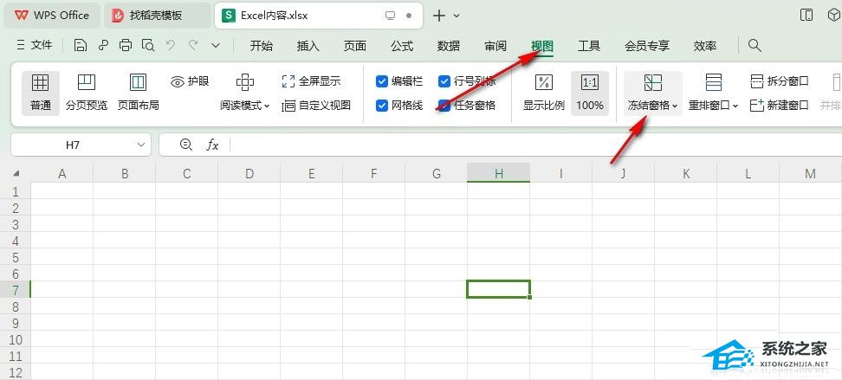
Task: Click the formula bar input field
Action: (x=536, y=145)
